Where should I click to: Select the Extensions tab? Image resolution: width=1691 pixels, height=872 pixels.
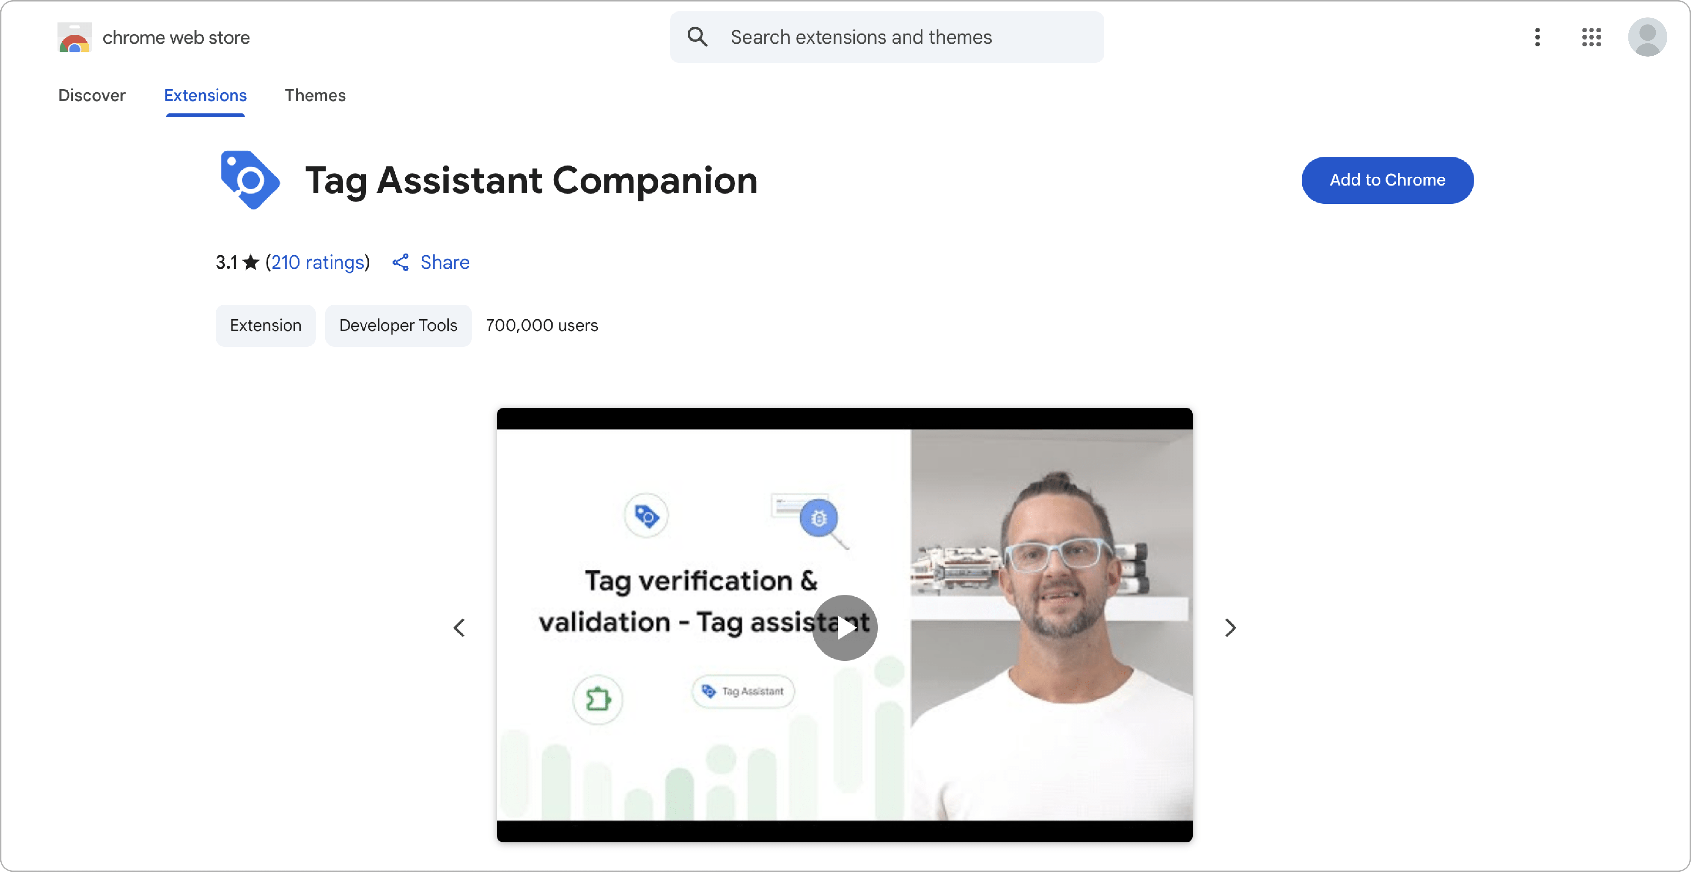click(x=205, y=95)
